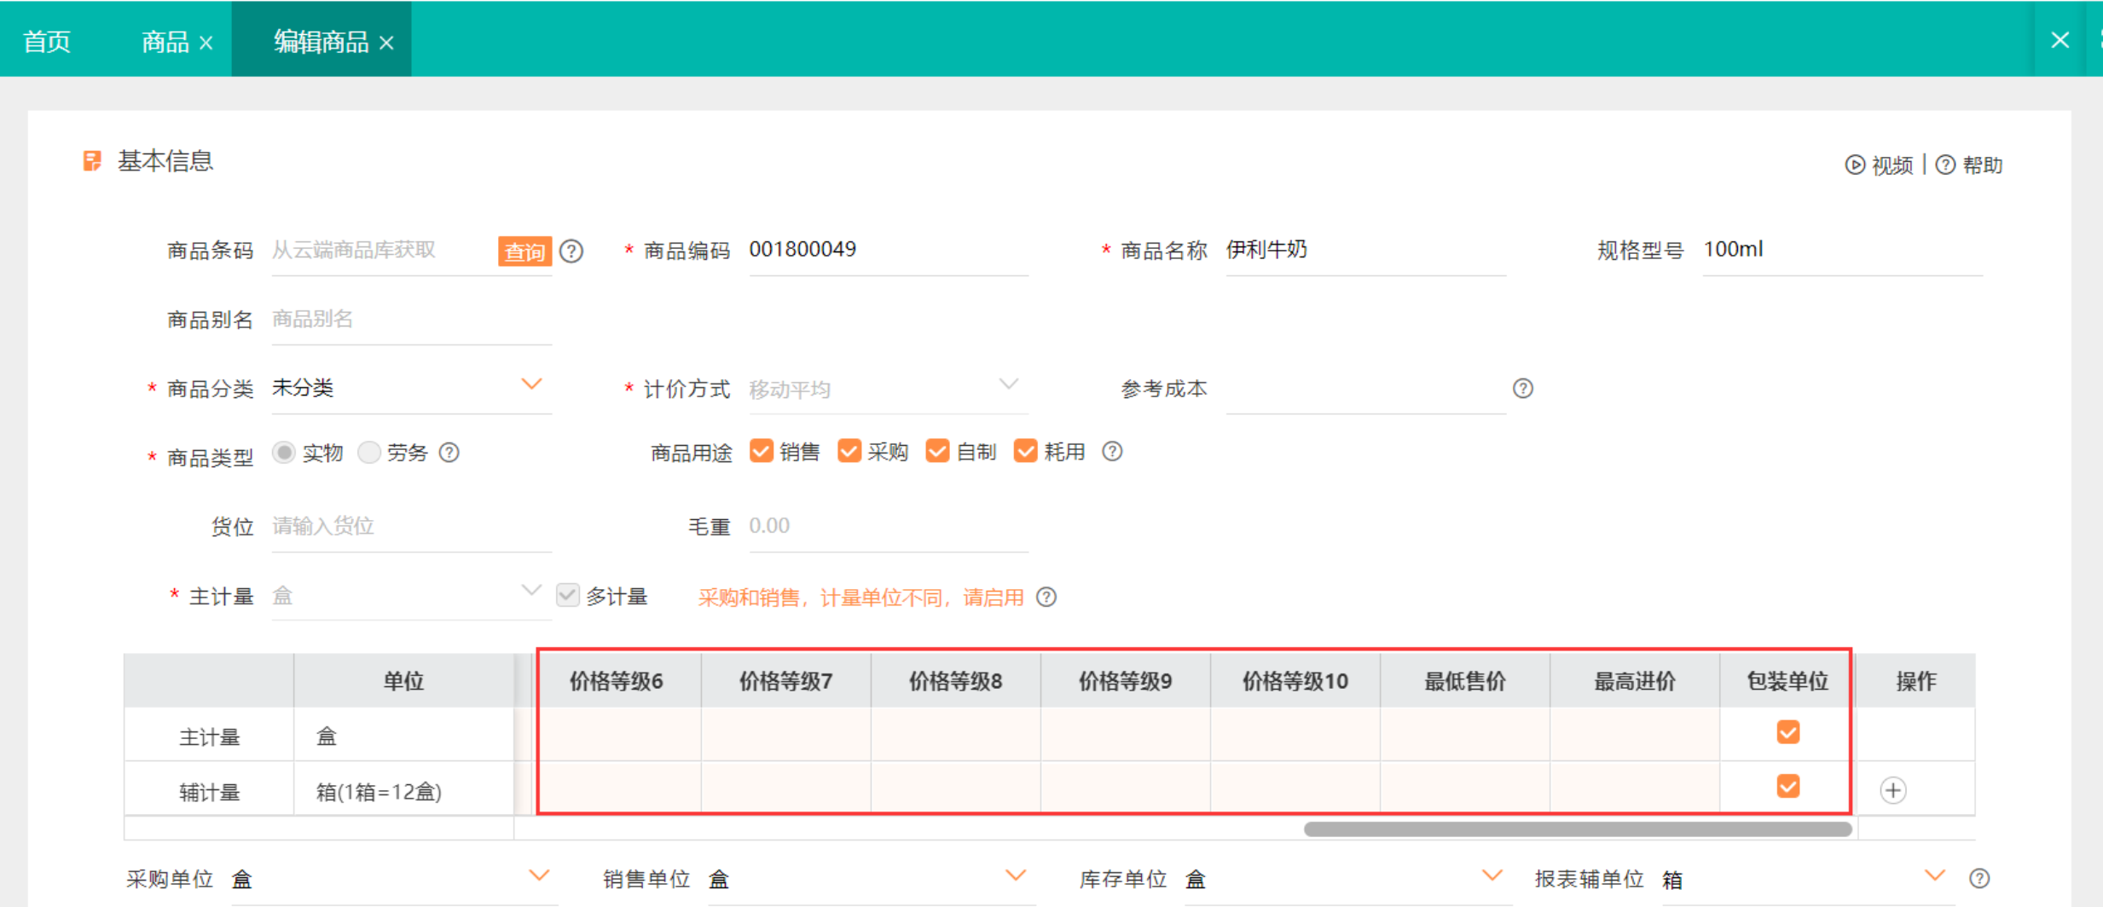Image resolution: width=2103 pixels, height=907 pixels.
Task: Add a unit row with the plus icon
Action: click(1892, 790)
